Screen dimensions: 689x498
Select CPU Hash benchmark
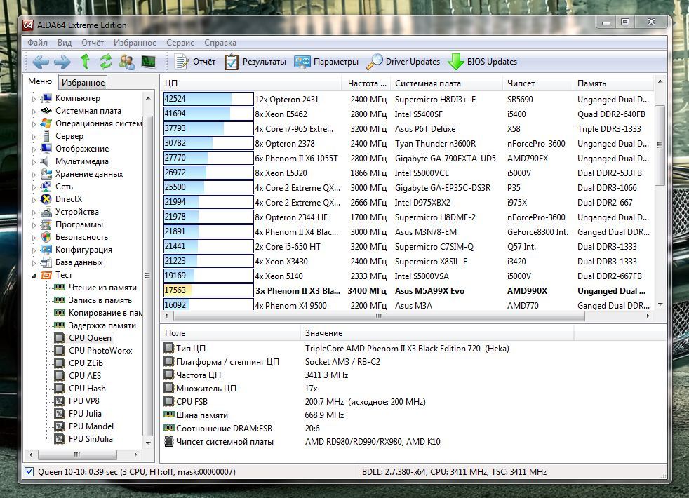[87, 389]
